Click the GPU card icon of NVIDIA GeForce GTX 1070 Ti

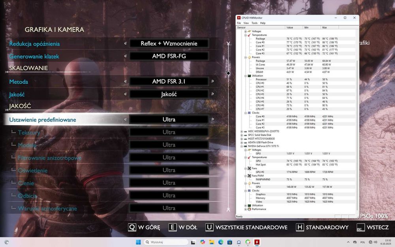pyautogui.click(x=245, y=146)
